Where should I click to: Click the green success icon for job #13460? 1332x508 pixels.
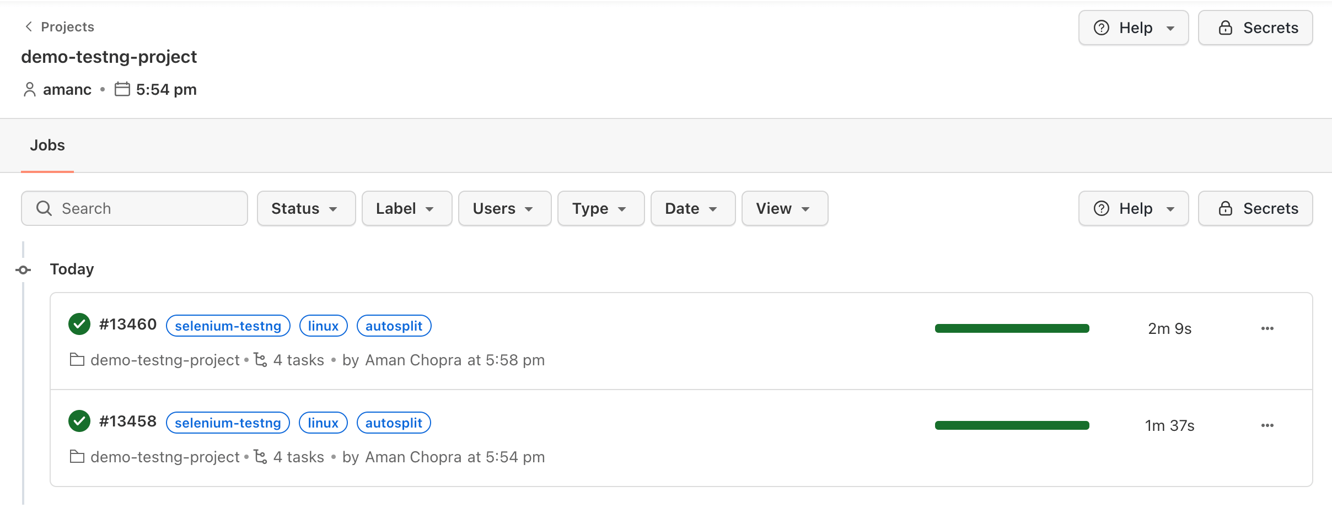coord(79,324)
